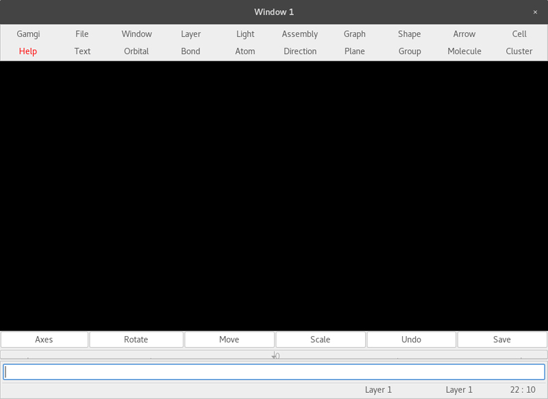548x399 pixels.
Task: Open the File menu
Action: (x=82, y=34)
